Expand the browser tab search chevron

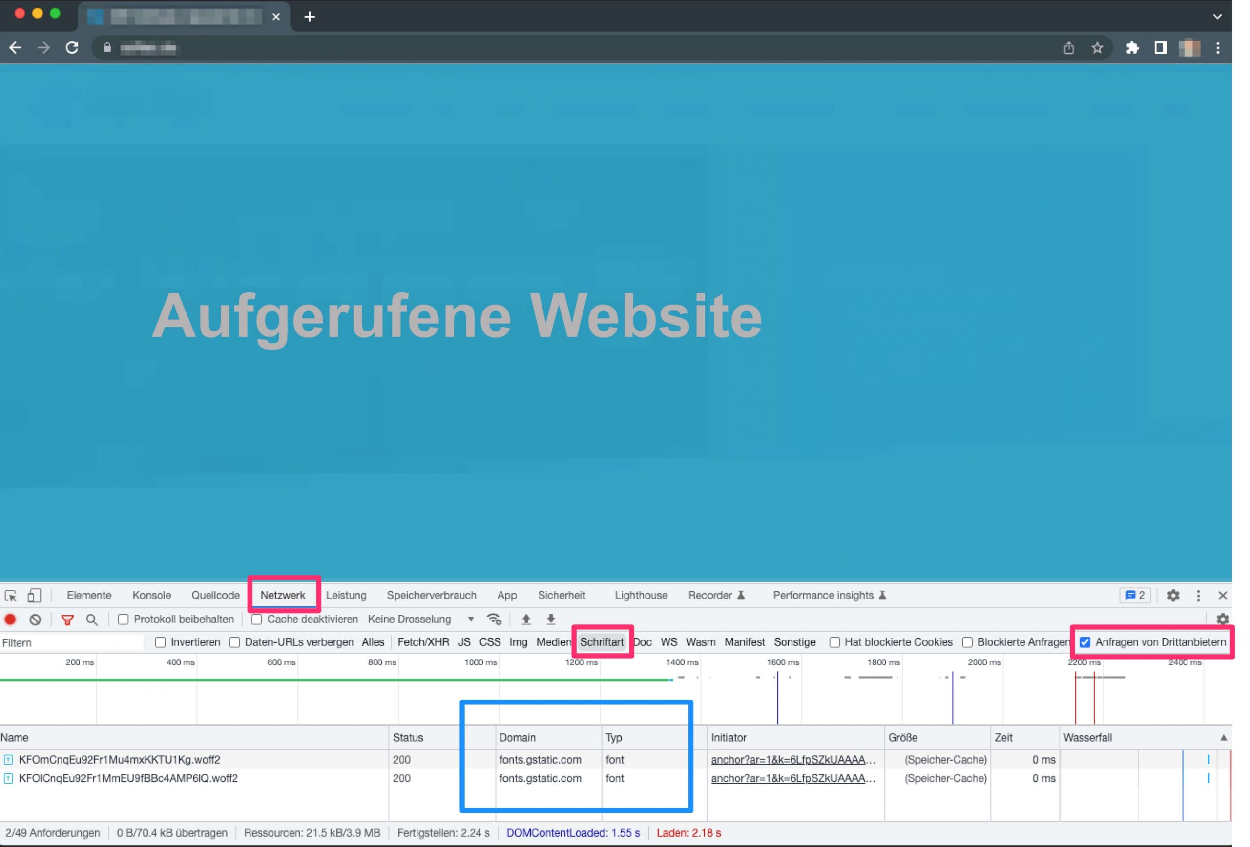click(x=1218, y=17)
